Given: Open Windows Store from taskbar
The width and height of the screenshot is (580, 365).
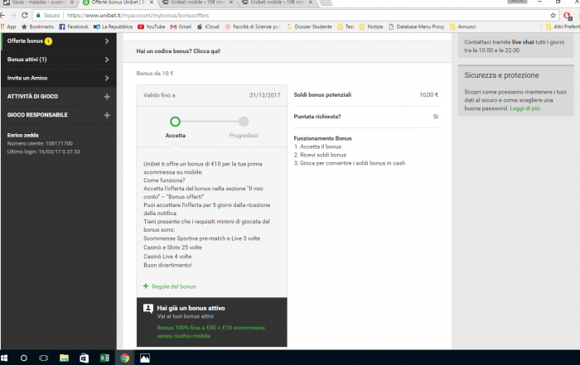Looking at the screenshot, I should point(85,358).
